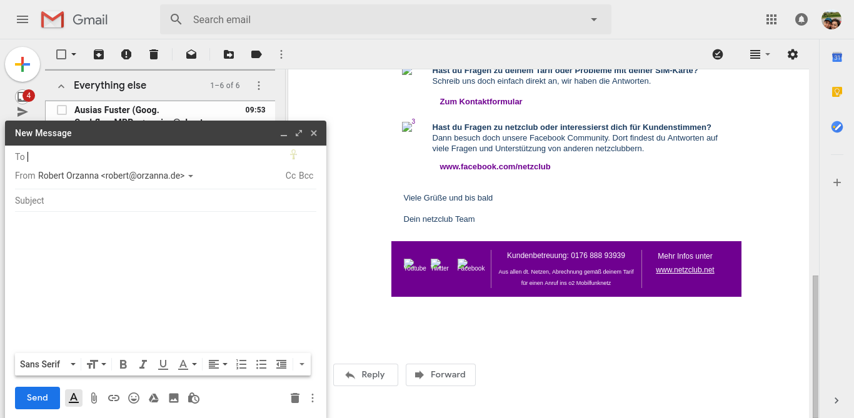Open text color picker
This screenshot has height=418, width=854.
pyautogui.click(x=188, y=364)
